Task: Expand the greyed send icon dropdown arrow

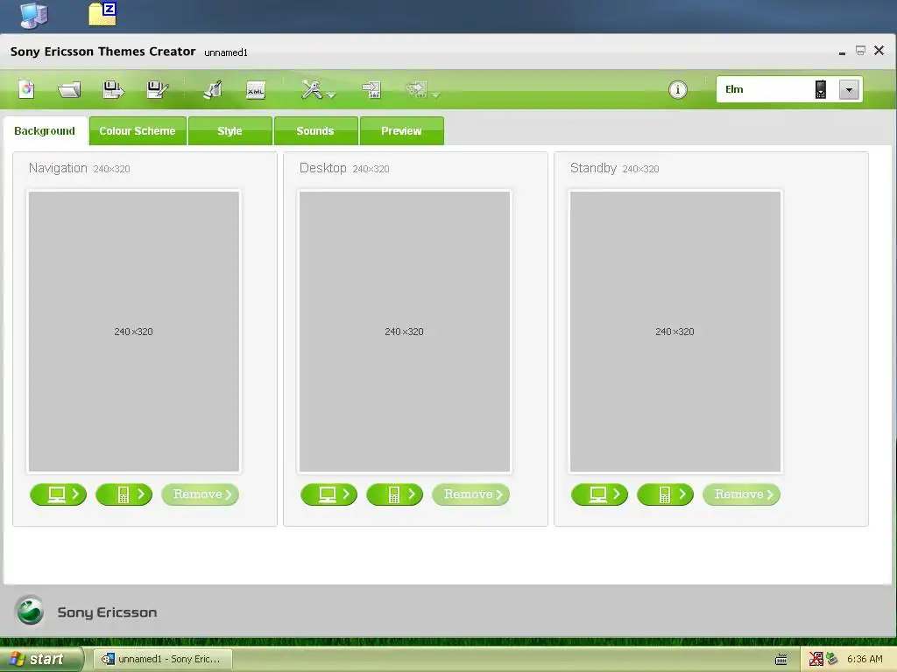Action: (x=436, y=95)
